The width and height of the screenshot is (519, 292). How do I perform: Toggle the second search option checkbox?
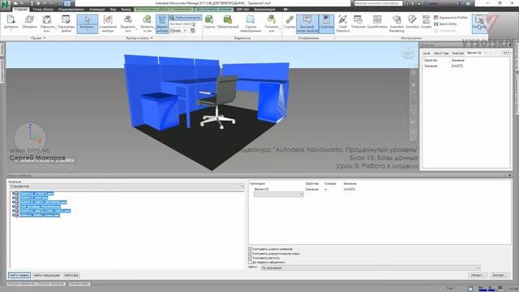point(251,253)
